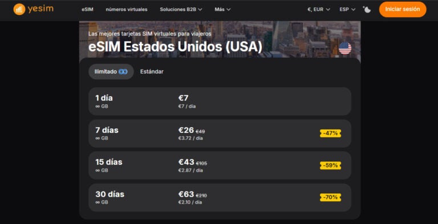This screenshot has width=438, height=224.
Task: Expand the Soluciones B2B menu
Action: coord(181,9)
